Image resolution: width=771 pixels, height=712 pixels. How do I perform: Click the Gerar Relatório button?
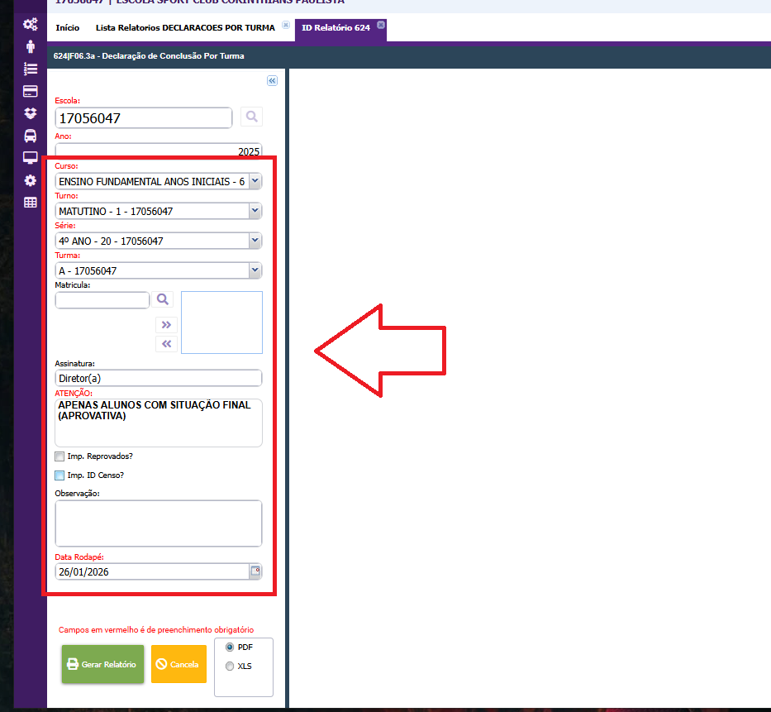[x=102, y=664]
